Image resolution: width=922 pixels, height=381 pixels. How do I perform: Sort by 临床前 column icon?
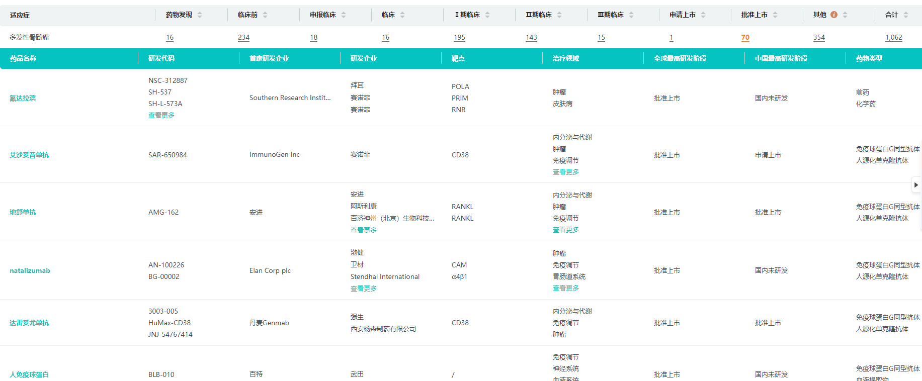[265, 15]
